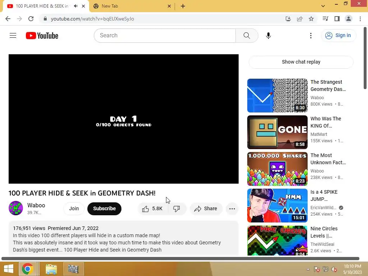Click the network tray icon
Image resolution: width=368 pixels, height=276 pixels.
coord(326,269)
